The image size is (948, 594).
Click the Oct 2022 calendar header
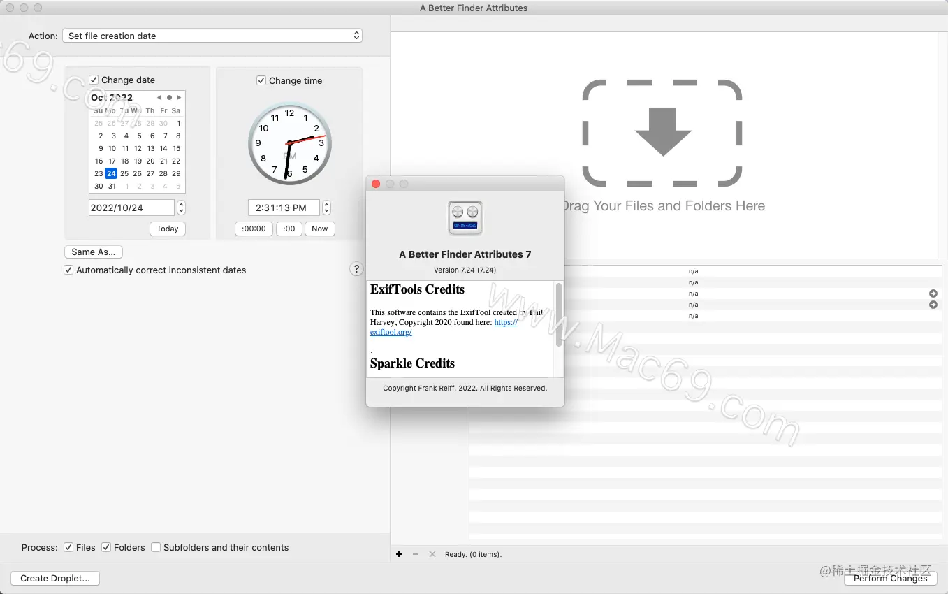[x=112, y=98]
